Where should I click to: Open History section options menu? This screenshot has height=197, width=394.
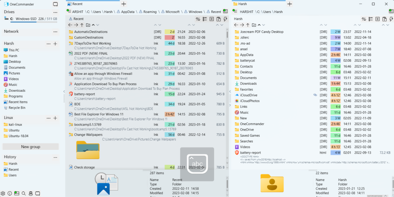pyautogui.click(x=55, y=157)
